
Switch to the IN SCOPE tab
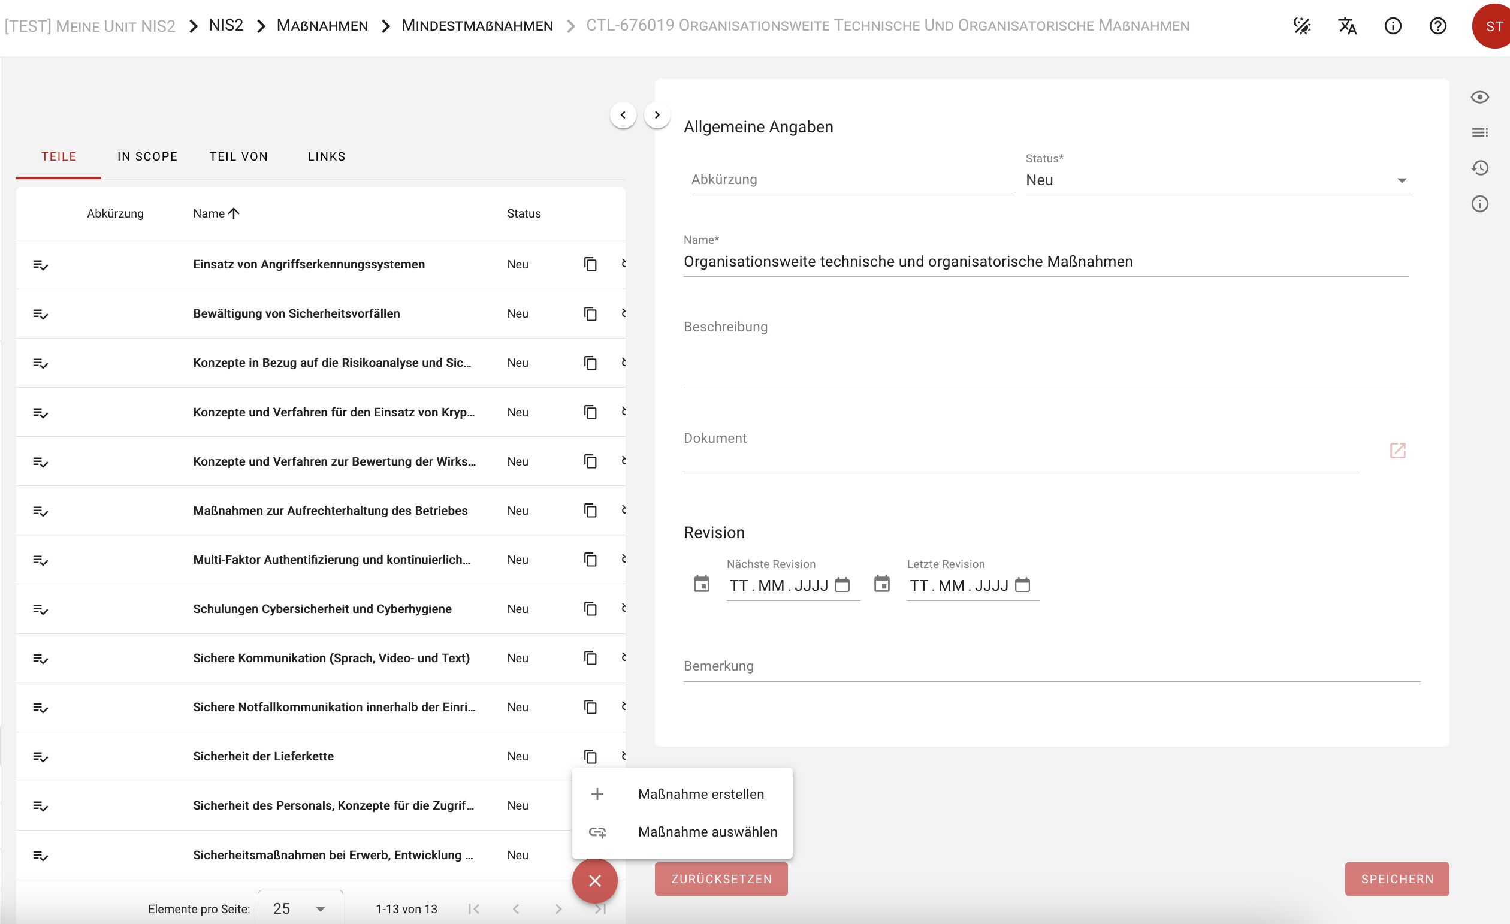[147, 157]
